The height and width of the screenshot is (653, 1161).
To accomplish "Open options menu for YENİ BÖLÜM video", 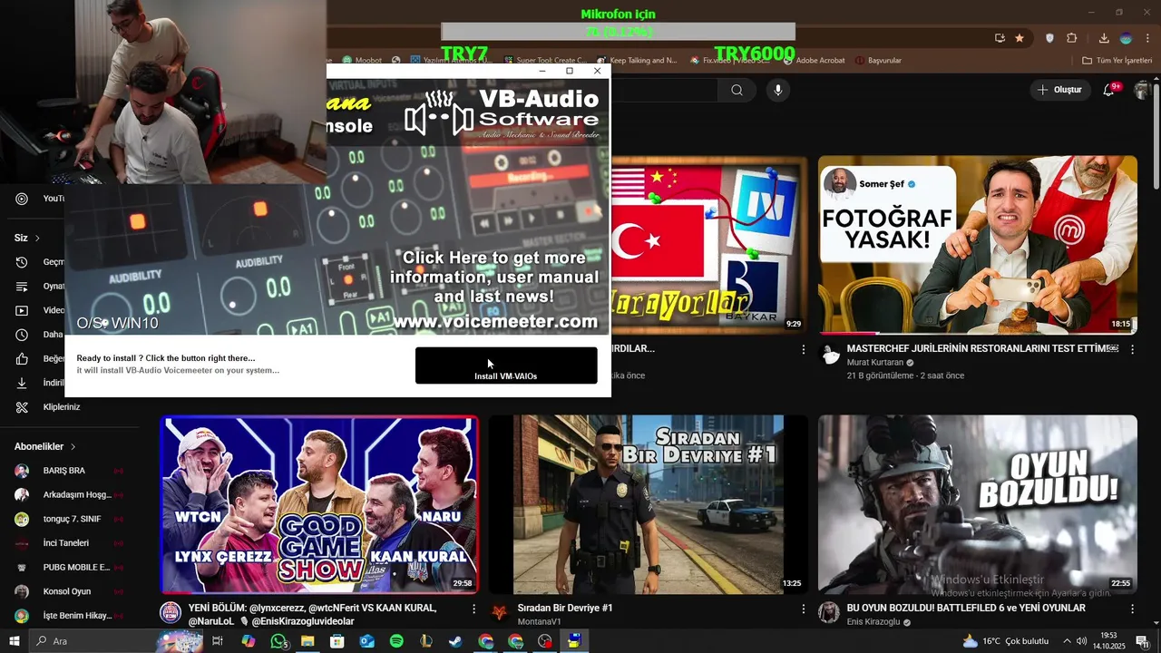I will click(x=473, y=609).
